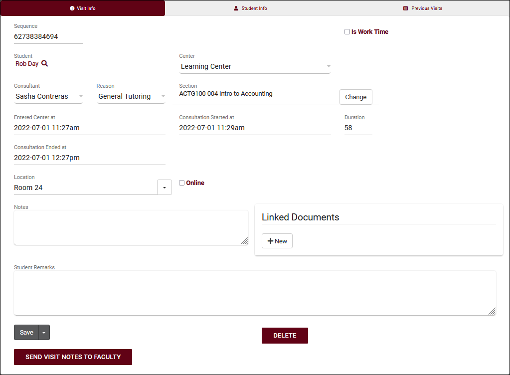Screen dimensions: 510x375
Task: Expand the Consultant dropdown
Action: pyautogui.click(x=48, y=96)
